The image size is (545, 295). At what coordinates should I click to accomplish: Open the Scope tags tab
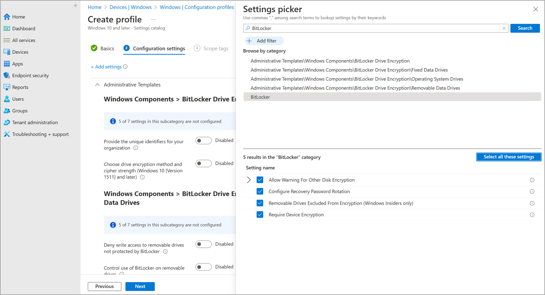[x=216, y=48]
